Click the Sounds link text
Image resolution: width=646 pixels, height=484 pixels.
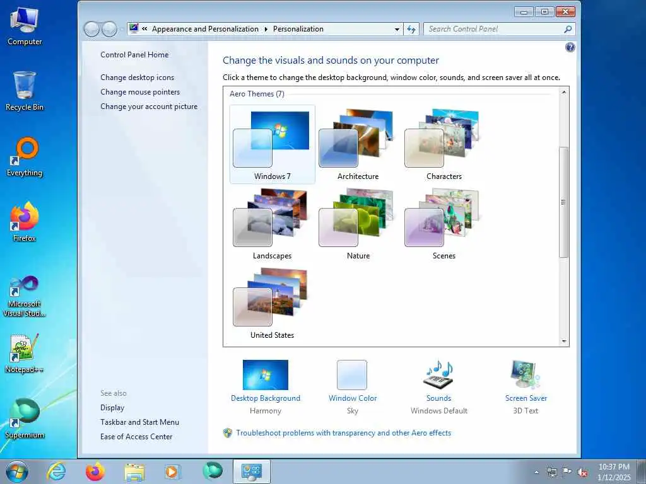439,398
